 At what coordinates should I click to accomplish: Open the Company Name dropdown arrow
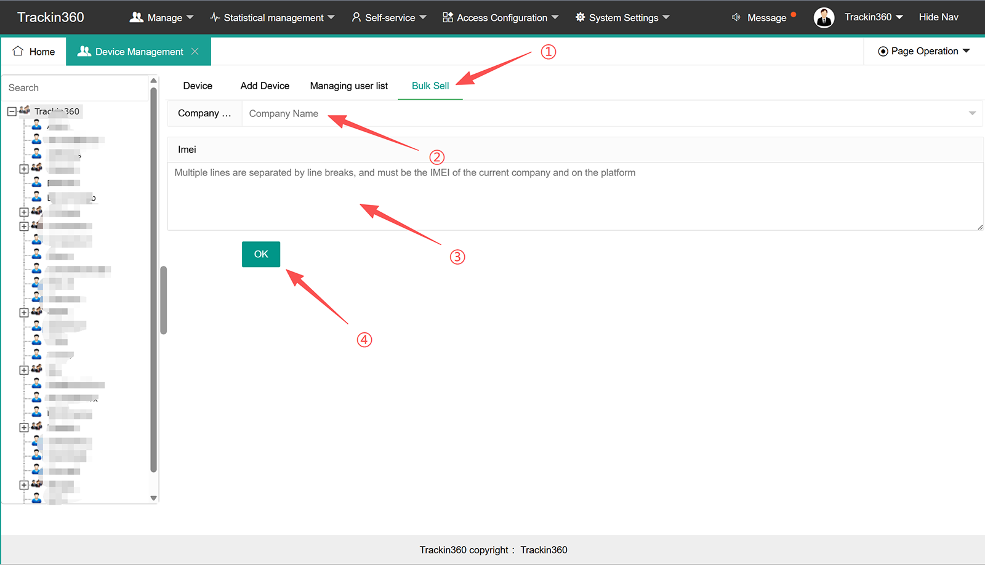(x=972, y=113)
